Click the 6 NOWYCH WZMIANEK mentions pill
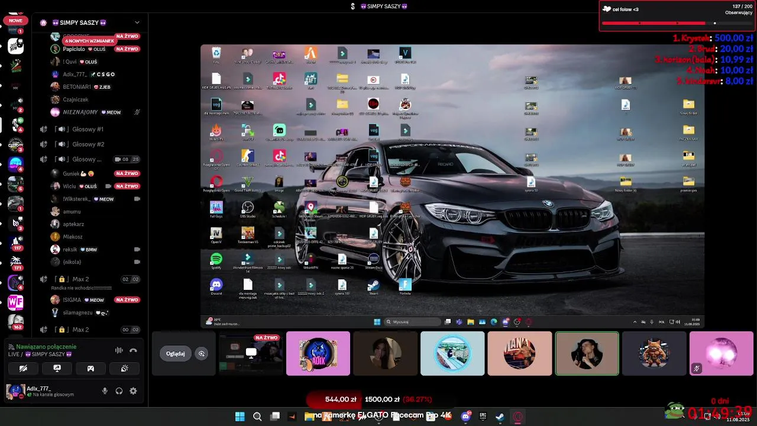757x426 pixels. point(89,41)
